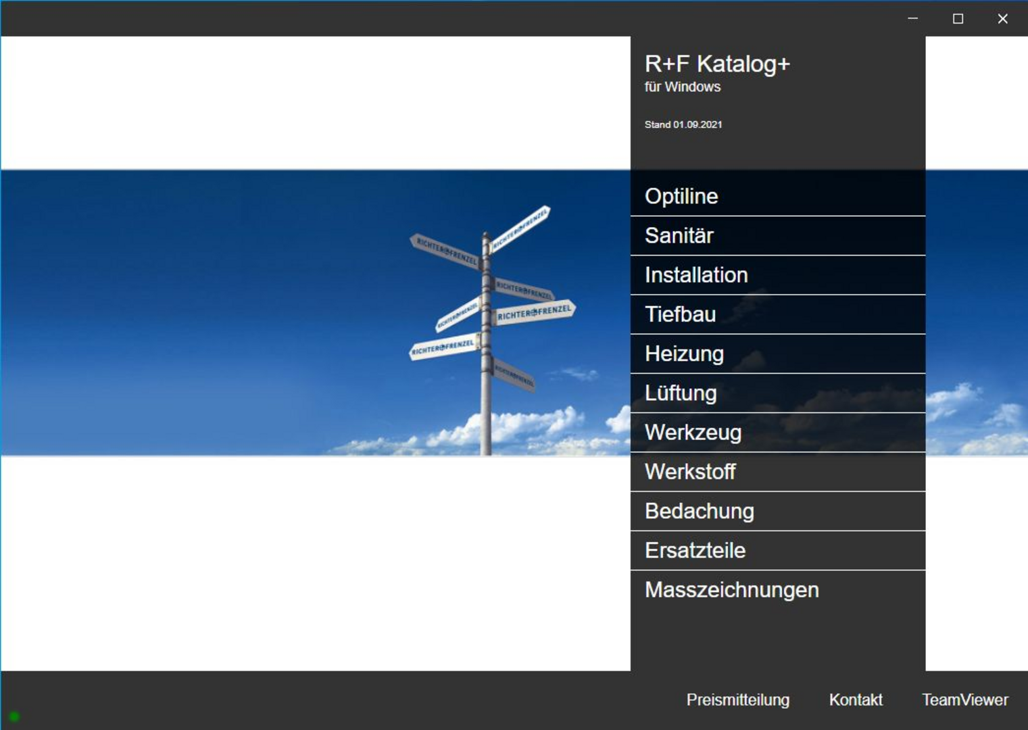Launch TeamViewer from the footer
Viewport: 1028px width, 730px height.
tap(965, 700)
